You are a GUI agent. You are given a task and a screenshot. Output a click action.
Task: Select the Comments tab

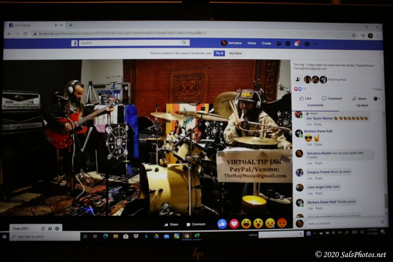315,105
